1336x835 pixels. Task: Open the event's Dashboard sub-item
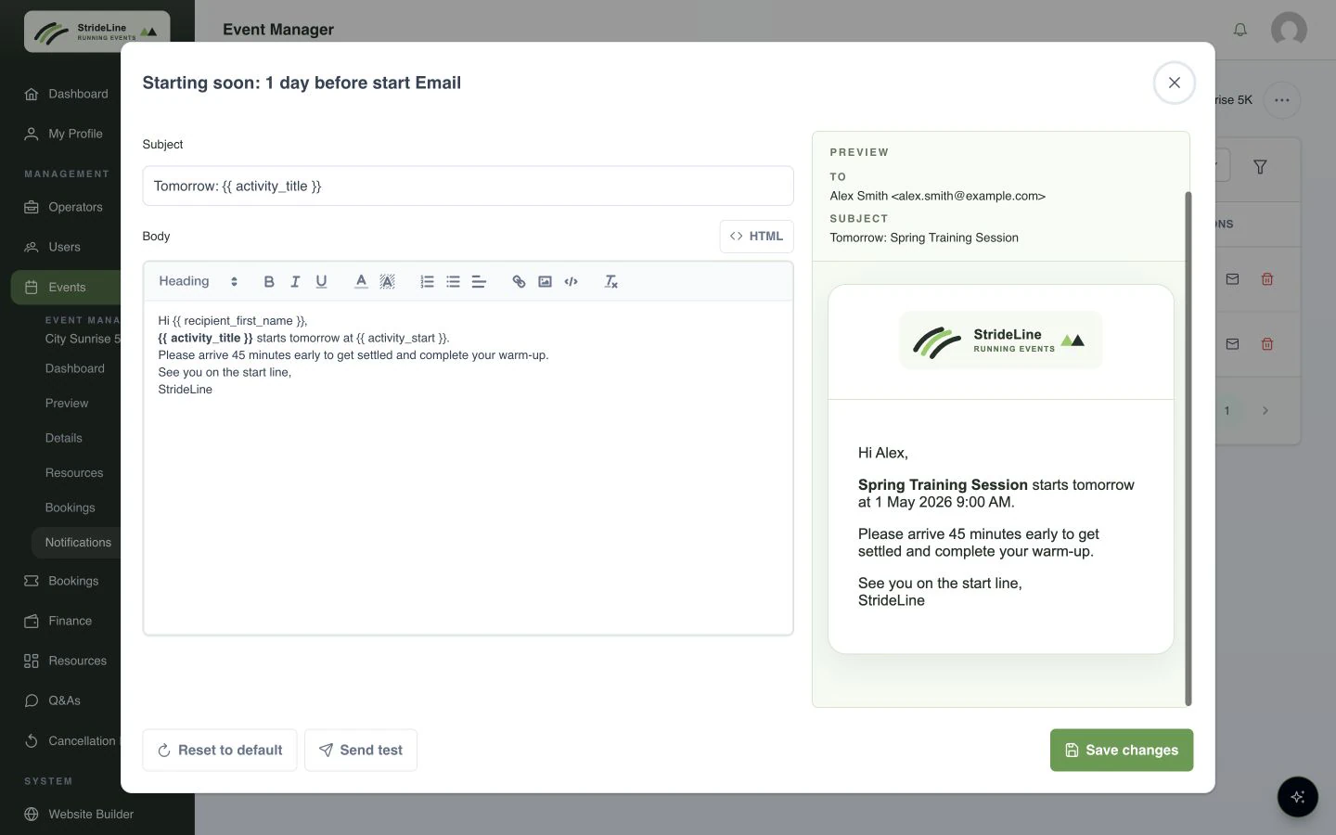[x=75, y=368]
